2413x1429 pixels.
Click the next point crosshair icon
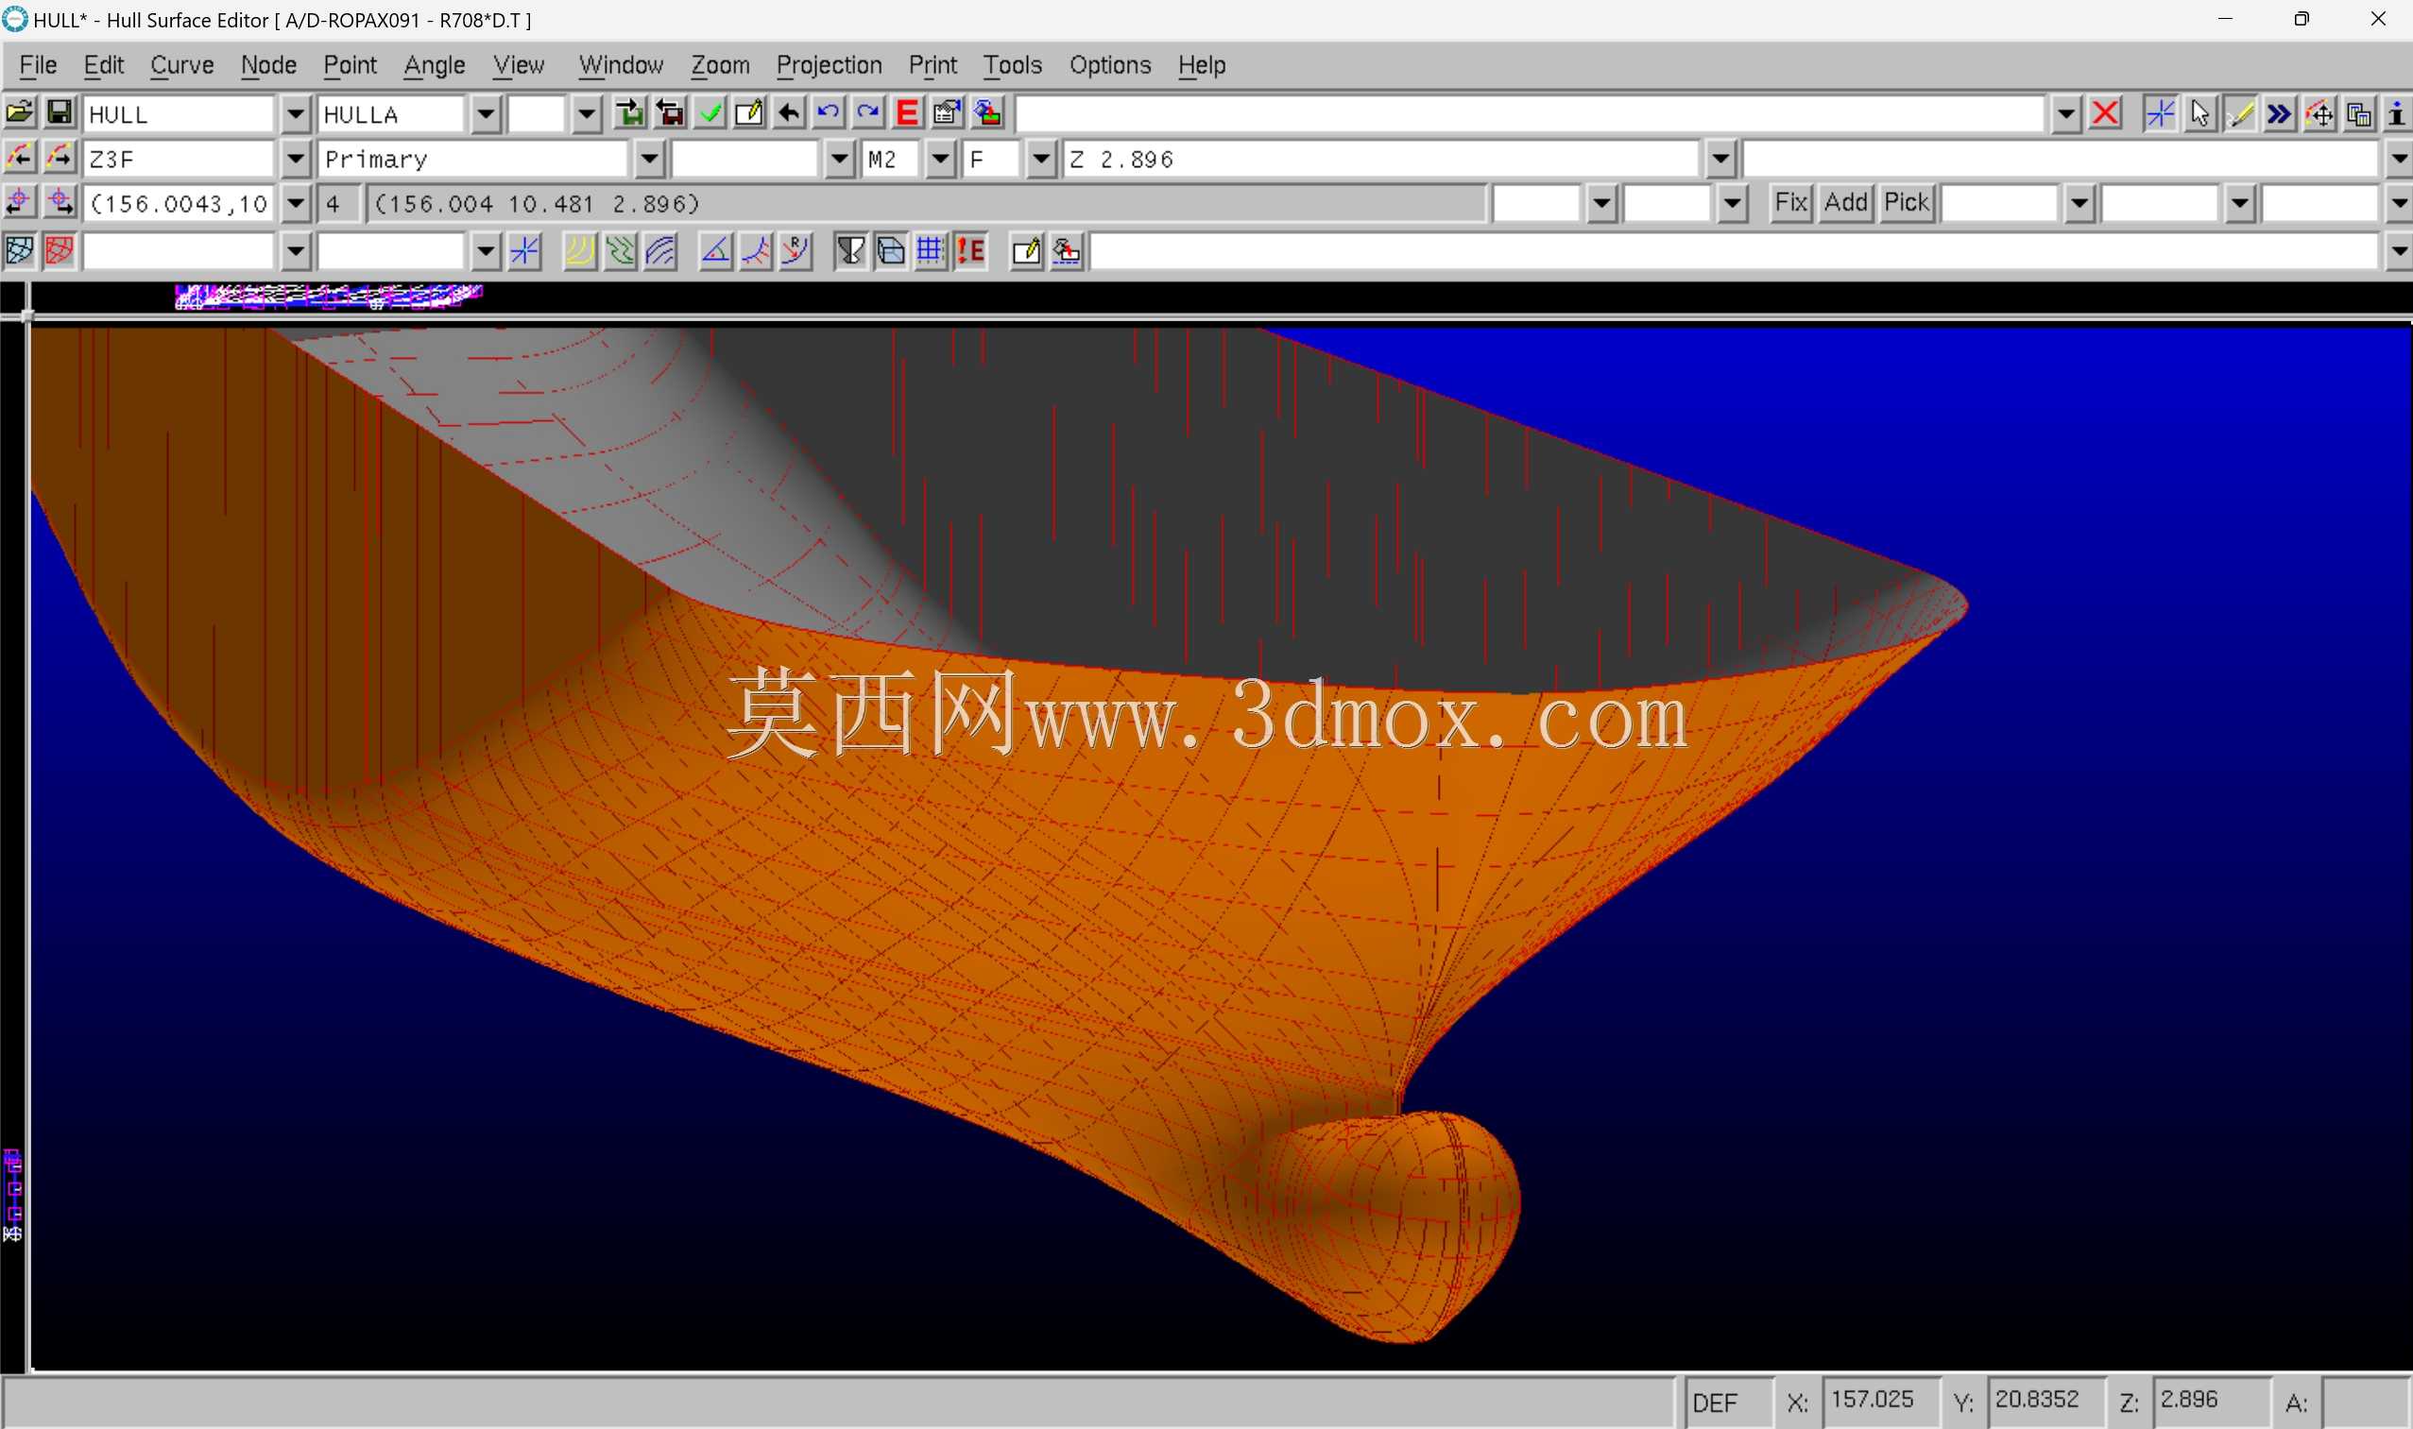click(x=60, y=202)
